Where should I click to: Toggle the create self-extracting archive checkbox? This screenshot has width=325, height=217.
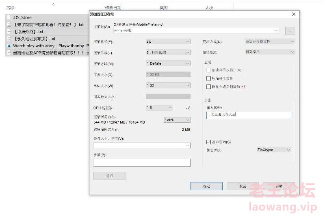(208, 70)
